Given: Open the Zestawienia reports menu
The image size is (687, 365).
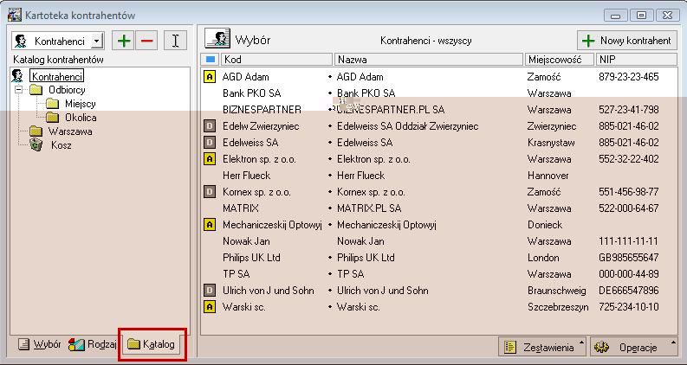Looking at the screenshot, I should [542, 348].
